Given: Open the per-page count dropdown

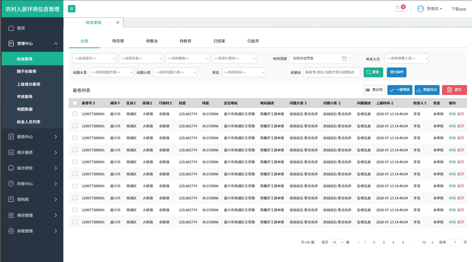Looking at the screenshot, I should (x=337, y=243).
